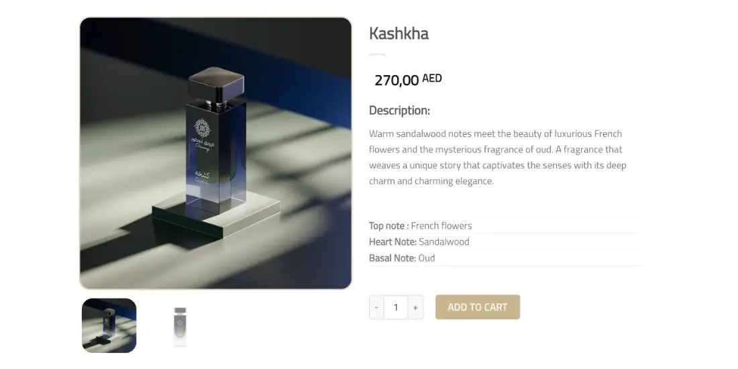Click the ADD TO CART button
The height and width of the screenshot is (369, 738).
coord(478,307)
